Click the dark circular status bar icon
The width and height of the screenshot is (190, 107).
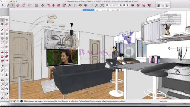tap(22, 101)
